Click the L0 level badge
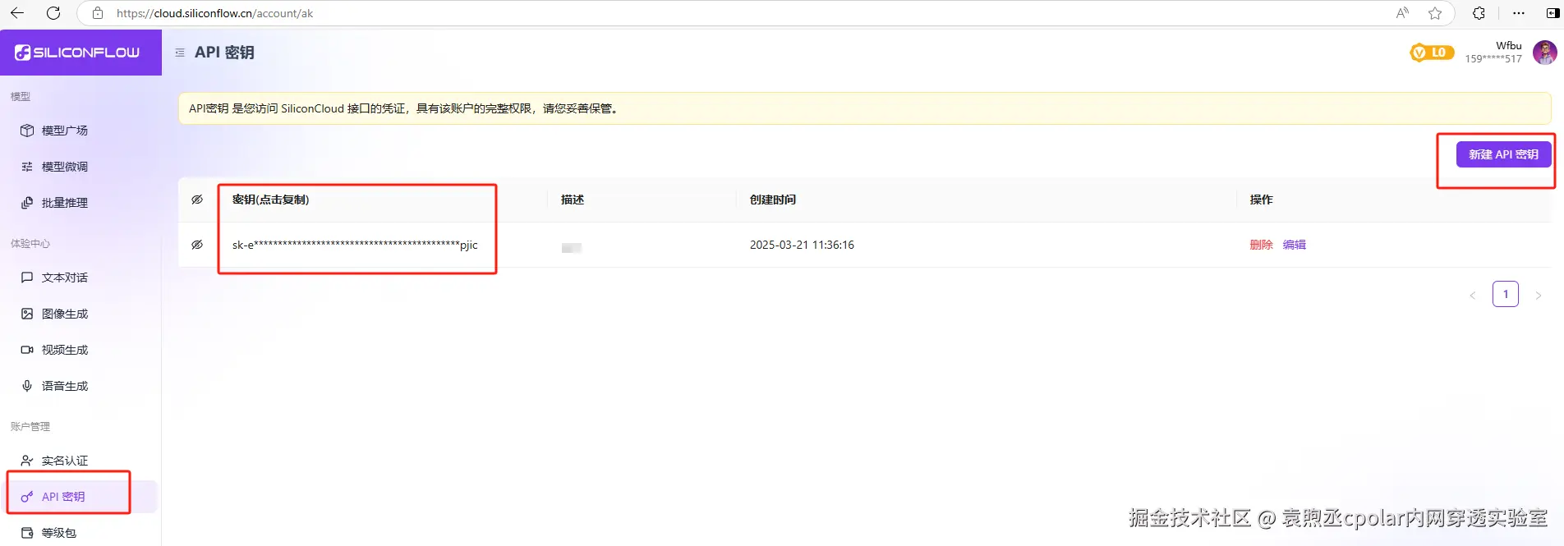1564x546 pixels. 1432,53
